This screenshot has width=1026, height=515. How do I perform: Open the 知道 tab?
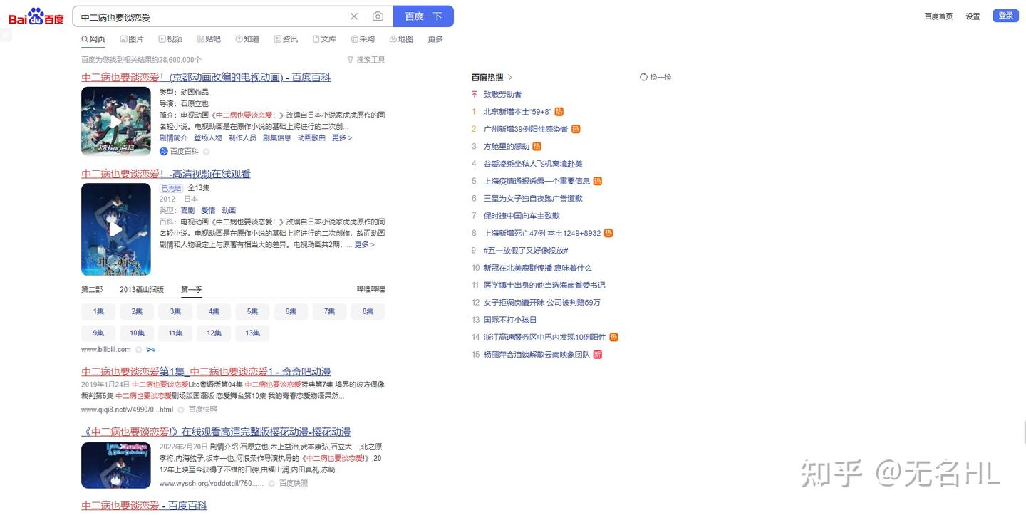[x=247, y=39]
